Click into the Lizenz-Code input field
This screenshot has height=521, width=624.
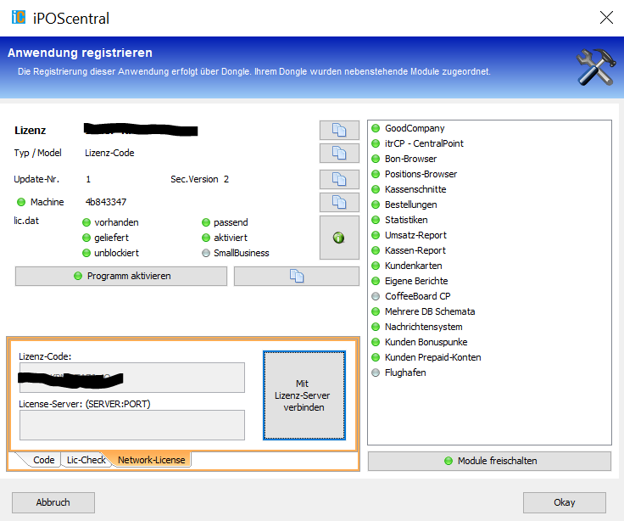click(132, 378)
